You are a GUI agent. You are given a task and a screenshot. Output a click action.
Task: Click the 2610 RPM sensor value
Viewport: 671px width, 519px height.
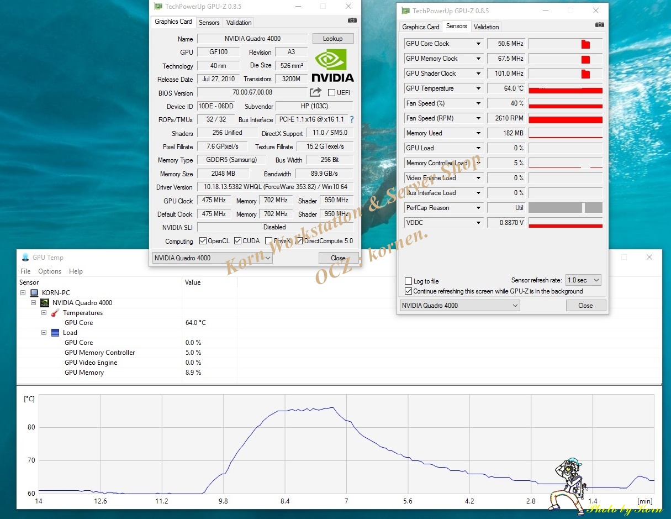[x=506, y=118]
